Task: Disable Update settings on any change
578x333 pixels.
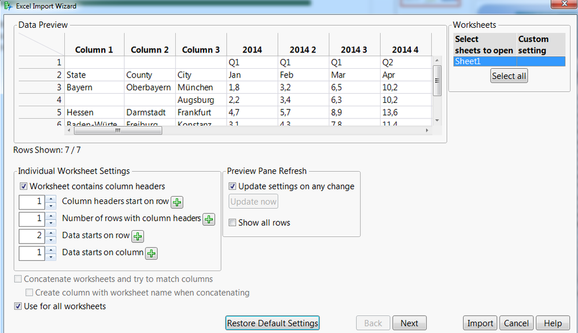Action: click(232, 186)
